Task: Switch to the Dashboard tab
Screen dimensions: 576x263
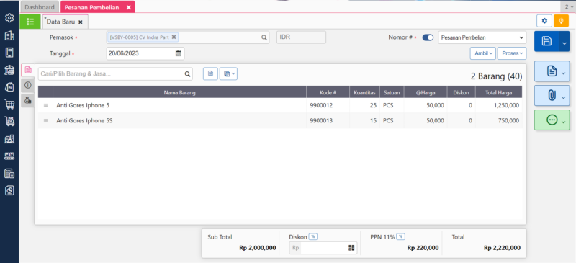Action: point(40,7)
